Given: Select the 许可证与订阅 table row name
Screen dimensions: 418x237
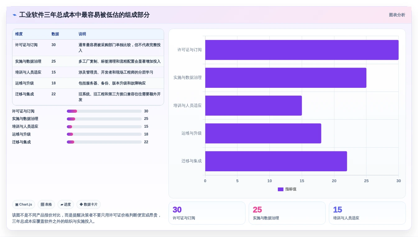Looking at the screenshot, I should pyautogui.click(x=26, y=45).
